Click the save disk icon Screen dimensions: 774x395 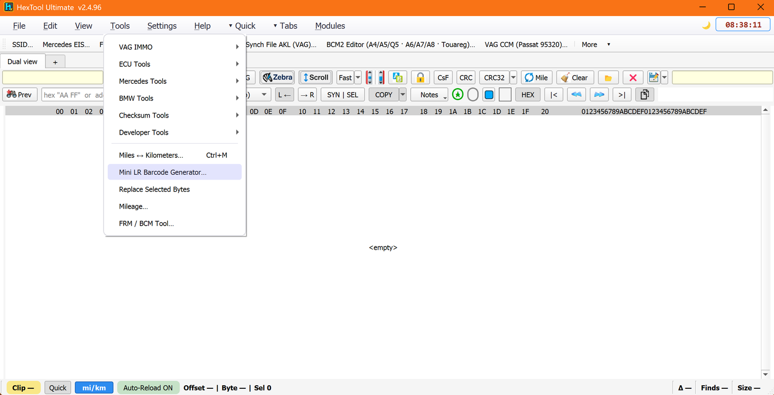pos(654,77)
